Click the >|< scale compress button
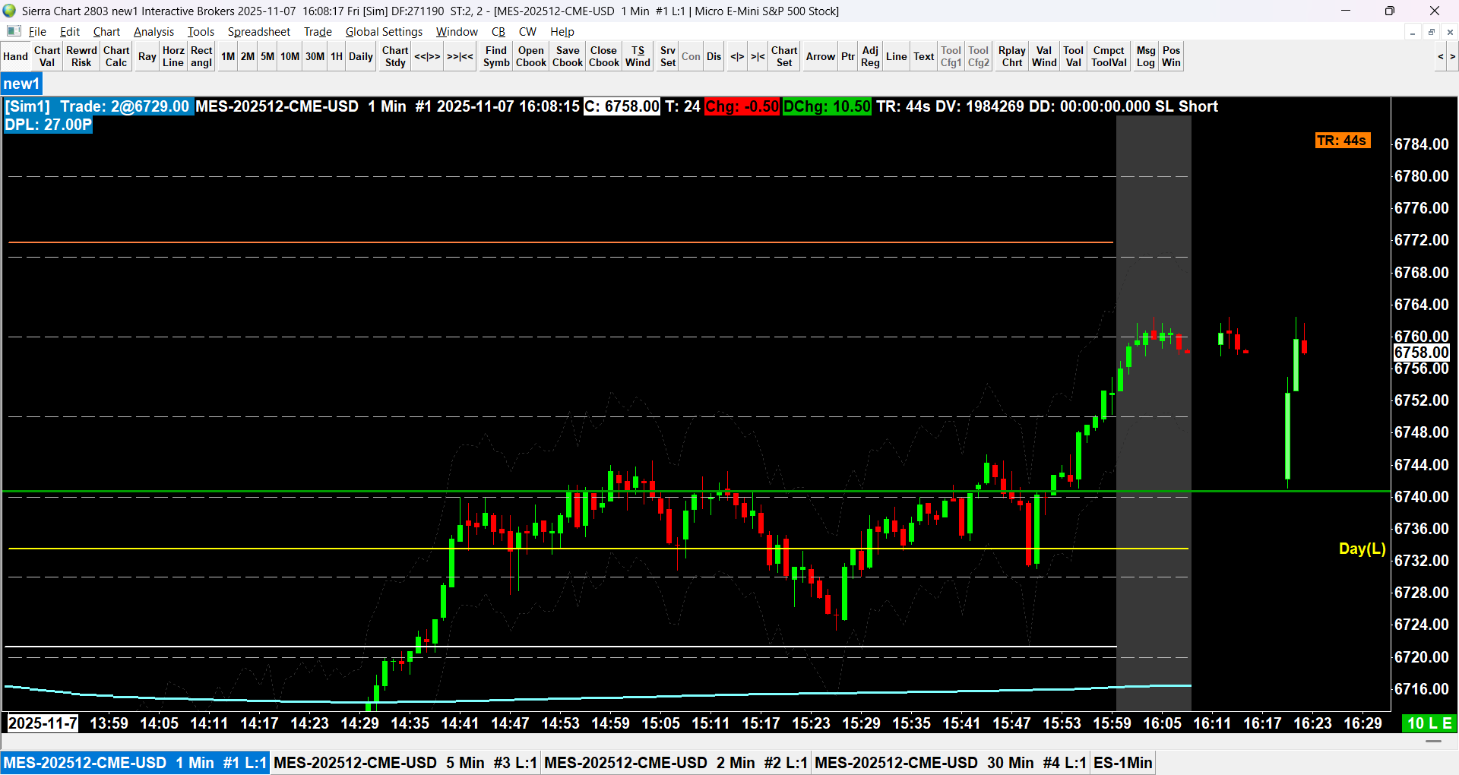The image size is (1459, 775). 758,56
